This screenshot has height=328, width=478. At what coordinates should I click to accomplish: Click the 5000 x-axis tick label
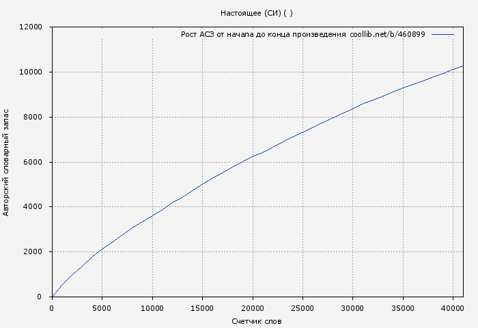point(102,308)
